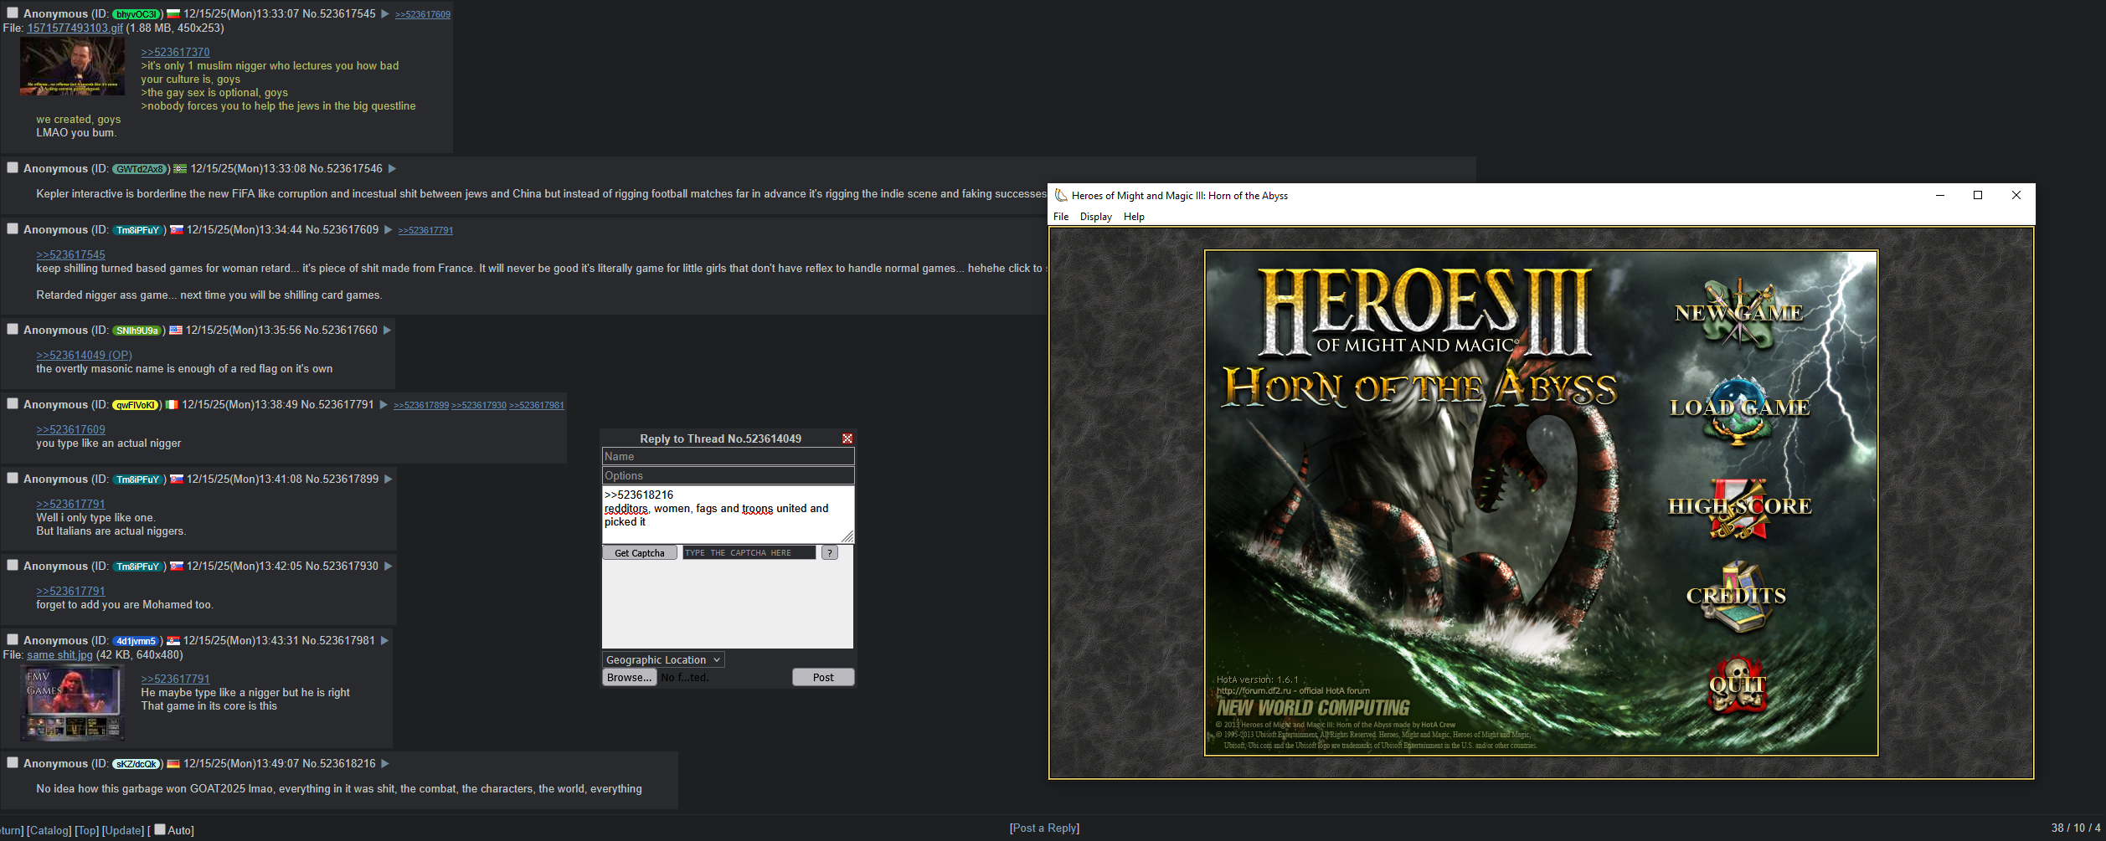Open the Help menu in Heroes III
This screenshot has width=2106, height=841.
pos(1134,217)
